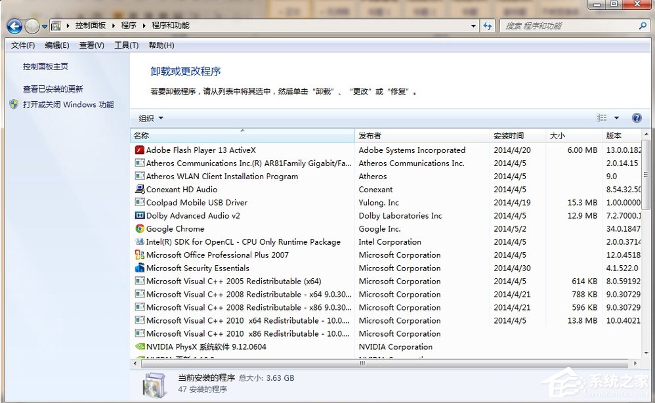The image size is (655, 403).
Task: Click the Back navigation arrow
Action: coord(13,25)
